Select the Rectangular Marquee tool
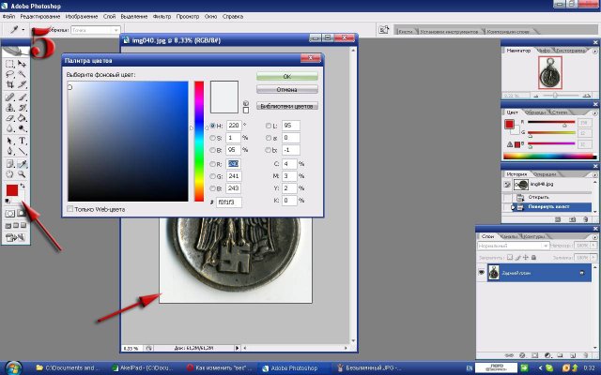The width and height of the screenshot is (601, 375). (x=10, y=64)
